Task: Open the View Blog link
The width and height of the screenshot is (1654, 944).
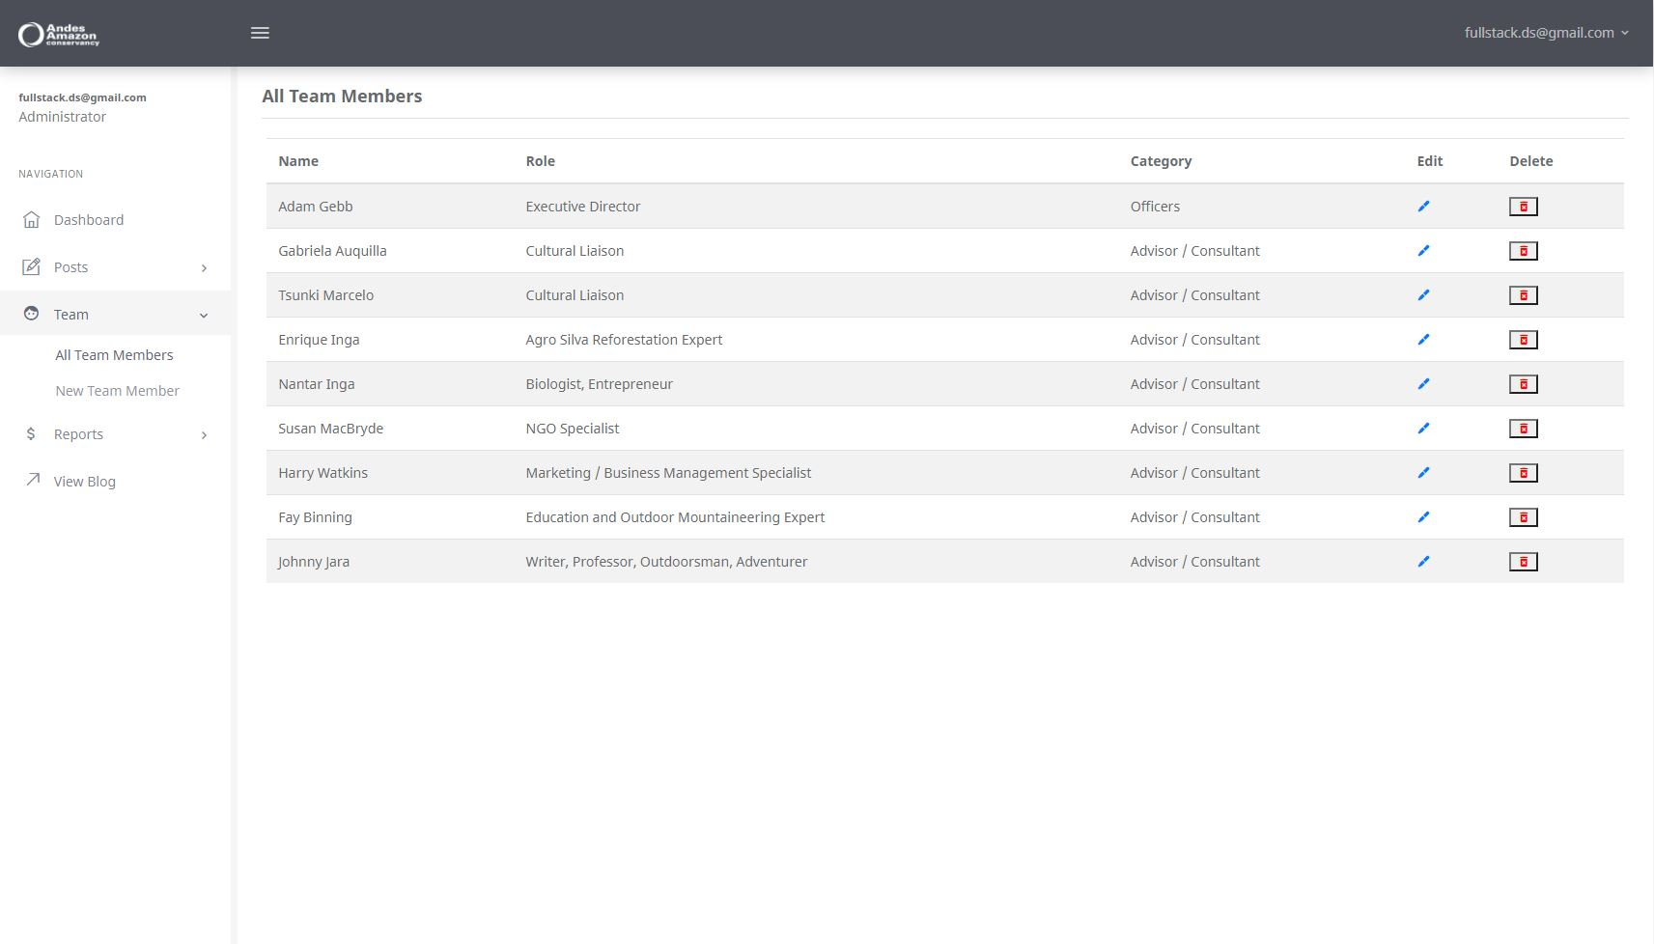Action: pos(85,482)
